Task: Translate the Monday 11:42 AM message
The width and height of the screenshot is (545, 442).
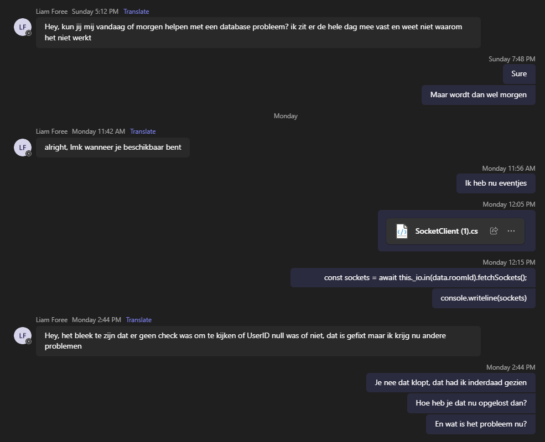Action: (x=143, y=131)
